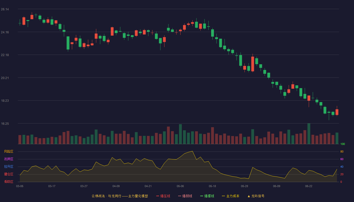Select the 16.25 price axis label

coord(5,124)
